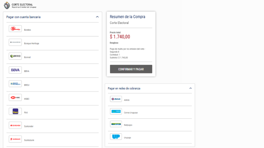Choose the BROU Banco República logo
Viewport: 264px width, 148px height.
(15, 84)
